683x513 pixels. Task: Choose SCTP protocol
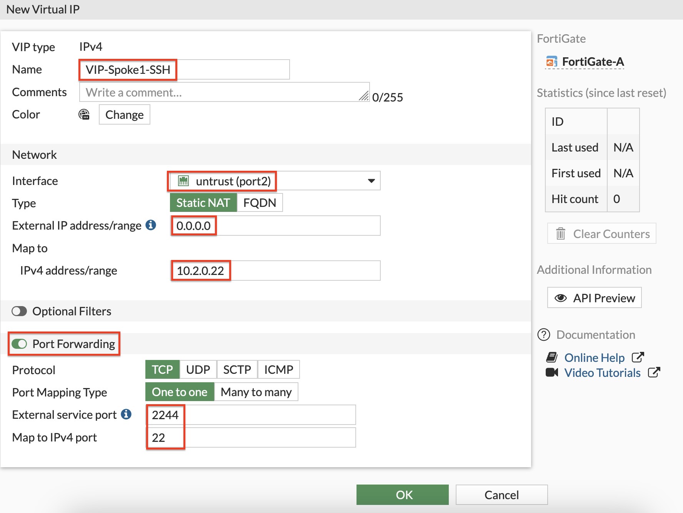click(x=237, y=370)
